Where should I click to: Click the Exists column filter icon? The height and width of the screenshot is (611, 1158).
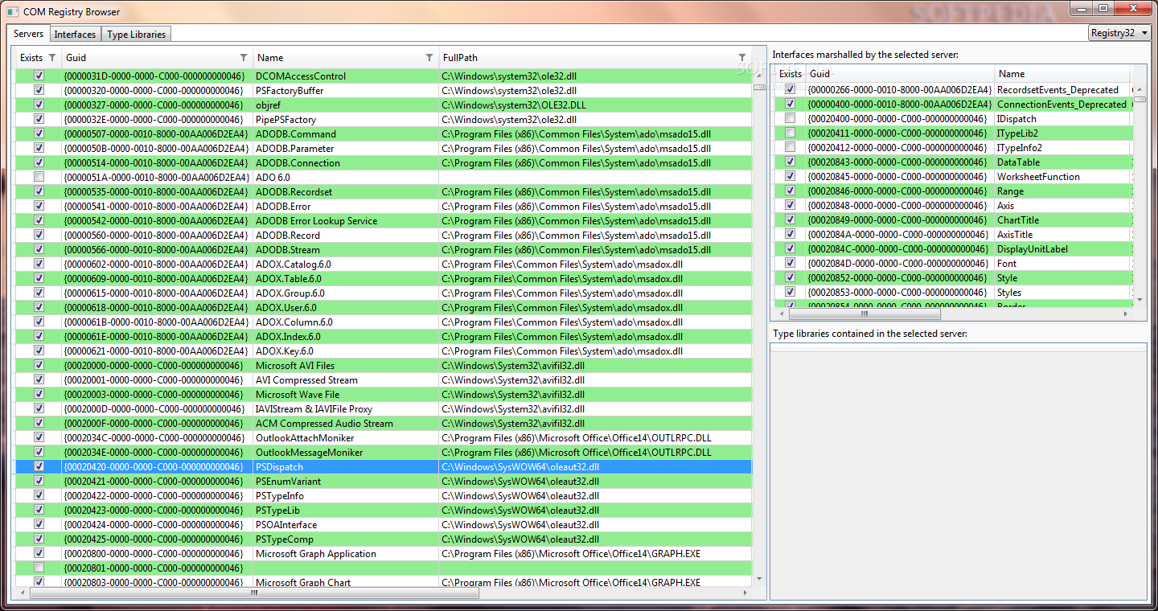pos(52,58)
